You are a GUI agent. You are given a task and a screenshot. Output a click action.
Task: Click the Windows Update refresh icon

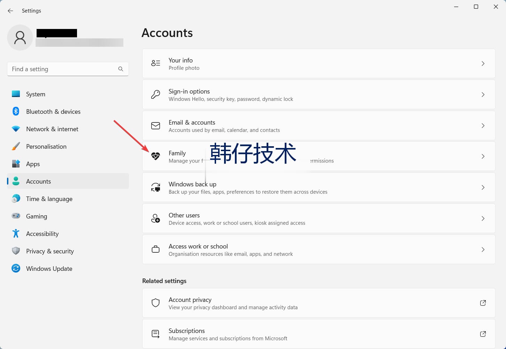(16, 268)
